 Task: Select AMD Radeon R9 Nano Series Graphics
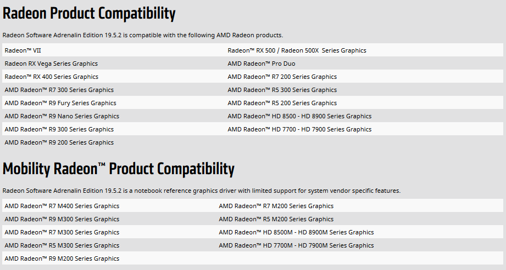[x=62, y=116]
